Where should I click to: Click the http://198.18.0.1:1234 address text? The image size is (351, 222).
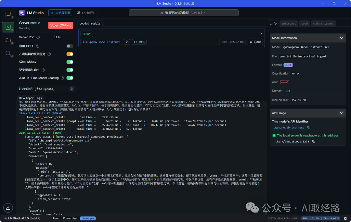click(x=291, y=142)
